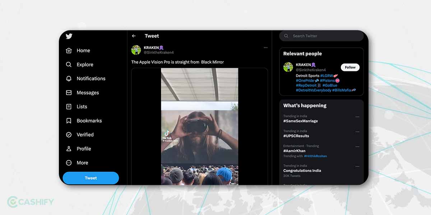Click the Notifications bell icon
The width and height of the screenshot is (431, 215).
(x=69, y=78)
